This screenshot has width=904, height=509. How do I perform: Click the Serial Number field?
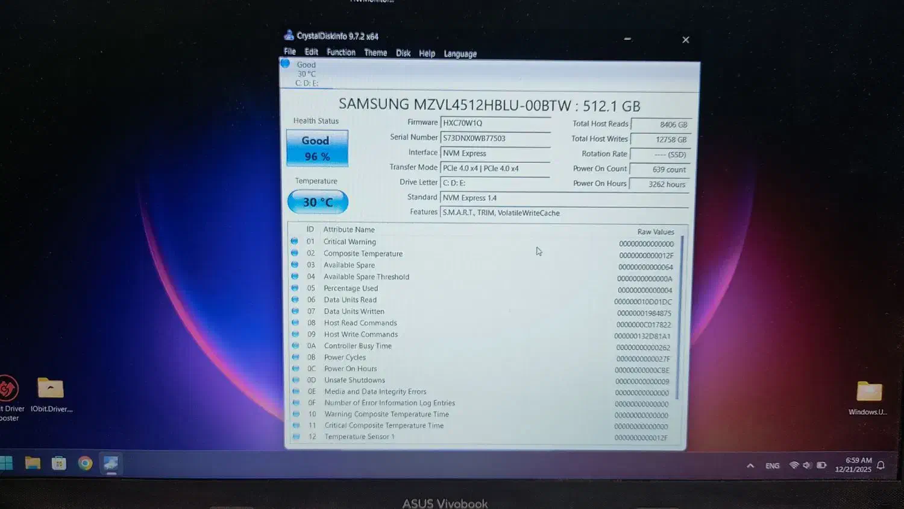[x=495, y=138]
